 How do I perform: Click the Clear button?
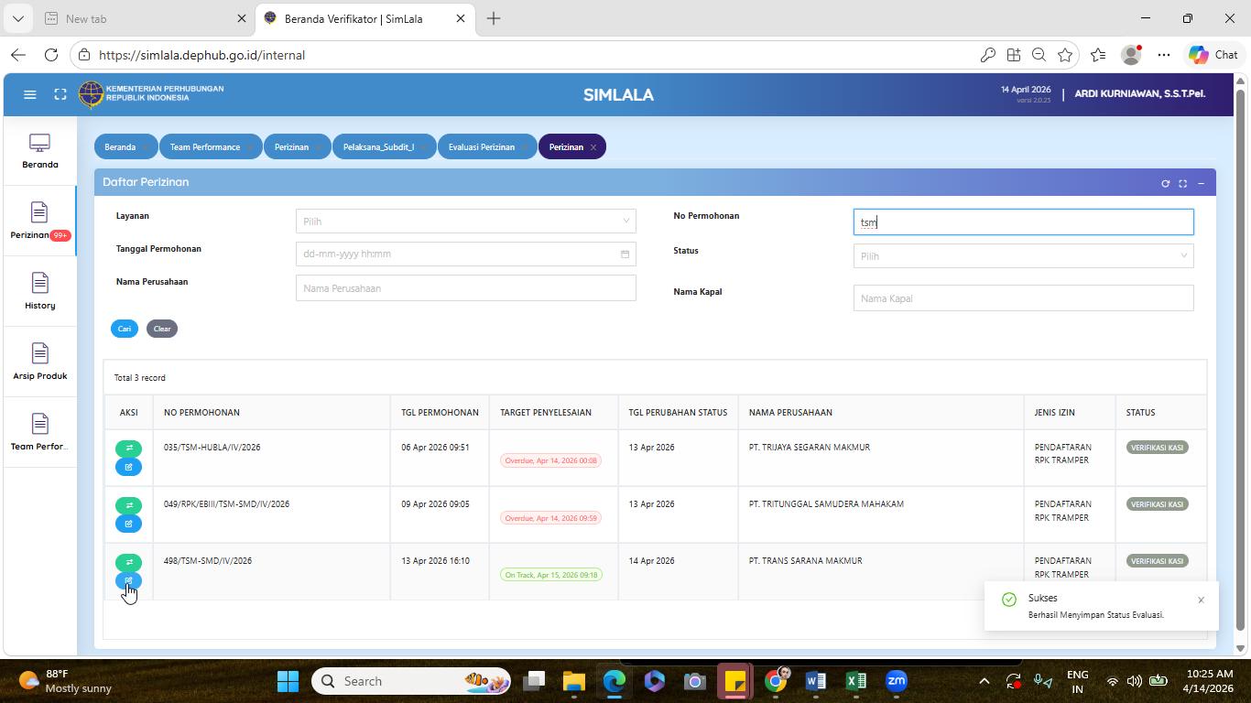point(162,329)
